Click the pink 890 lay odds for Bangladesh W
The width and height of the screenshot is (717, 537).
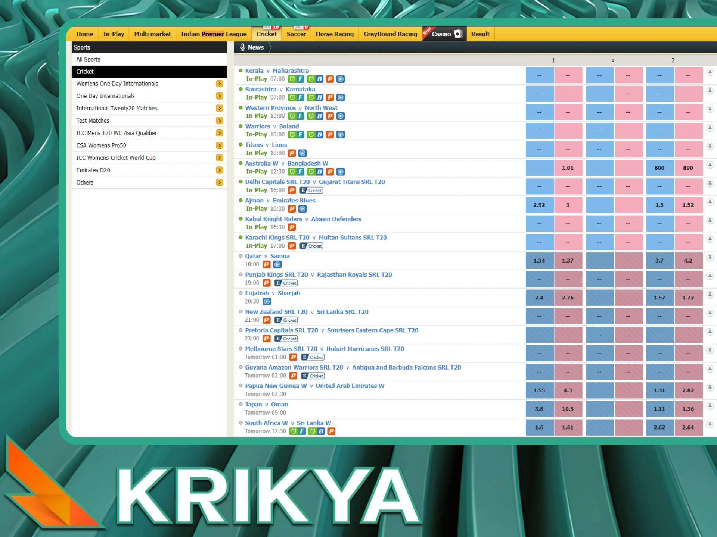[x=688, y=168]
